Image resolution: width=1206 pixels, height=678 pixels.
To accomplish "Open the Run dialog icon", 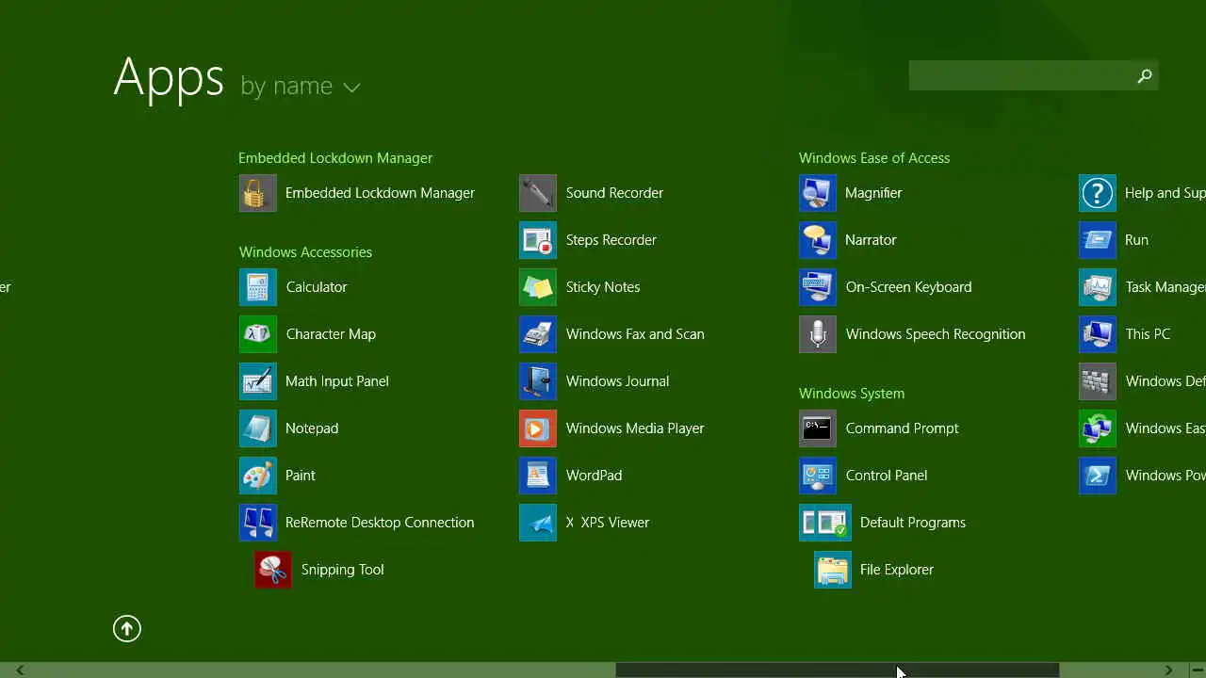I will 1098,240.
